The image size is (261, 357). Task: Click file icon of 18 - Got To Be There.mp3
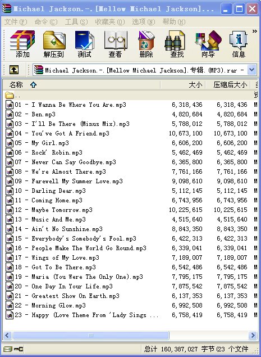pos(10,267)
